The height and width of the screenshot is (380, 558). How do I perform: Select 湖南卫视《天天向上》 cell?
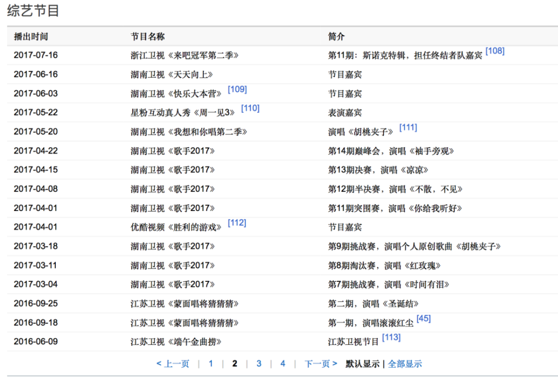point(171,75)
